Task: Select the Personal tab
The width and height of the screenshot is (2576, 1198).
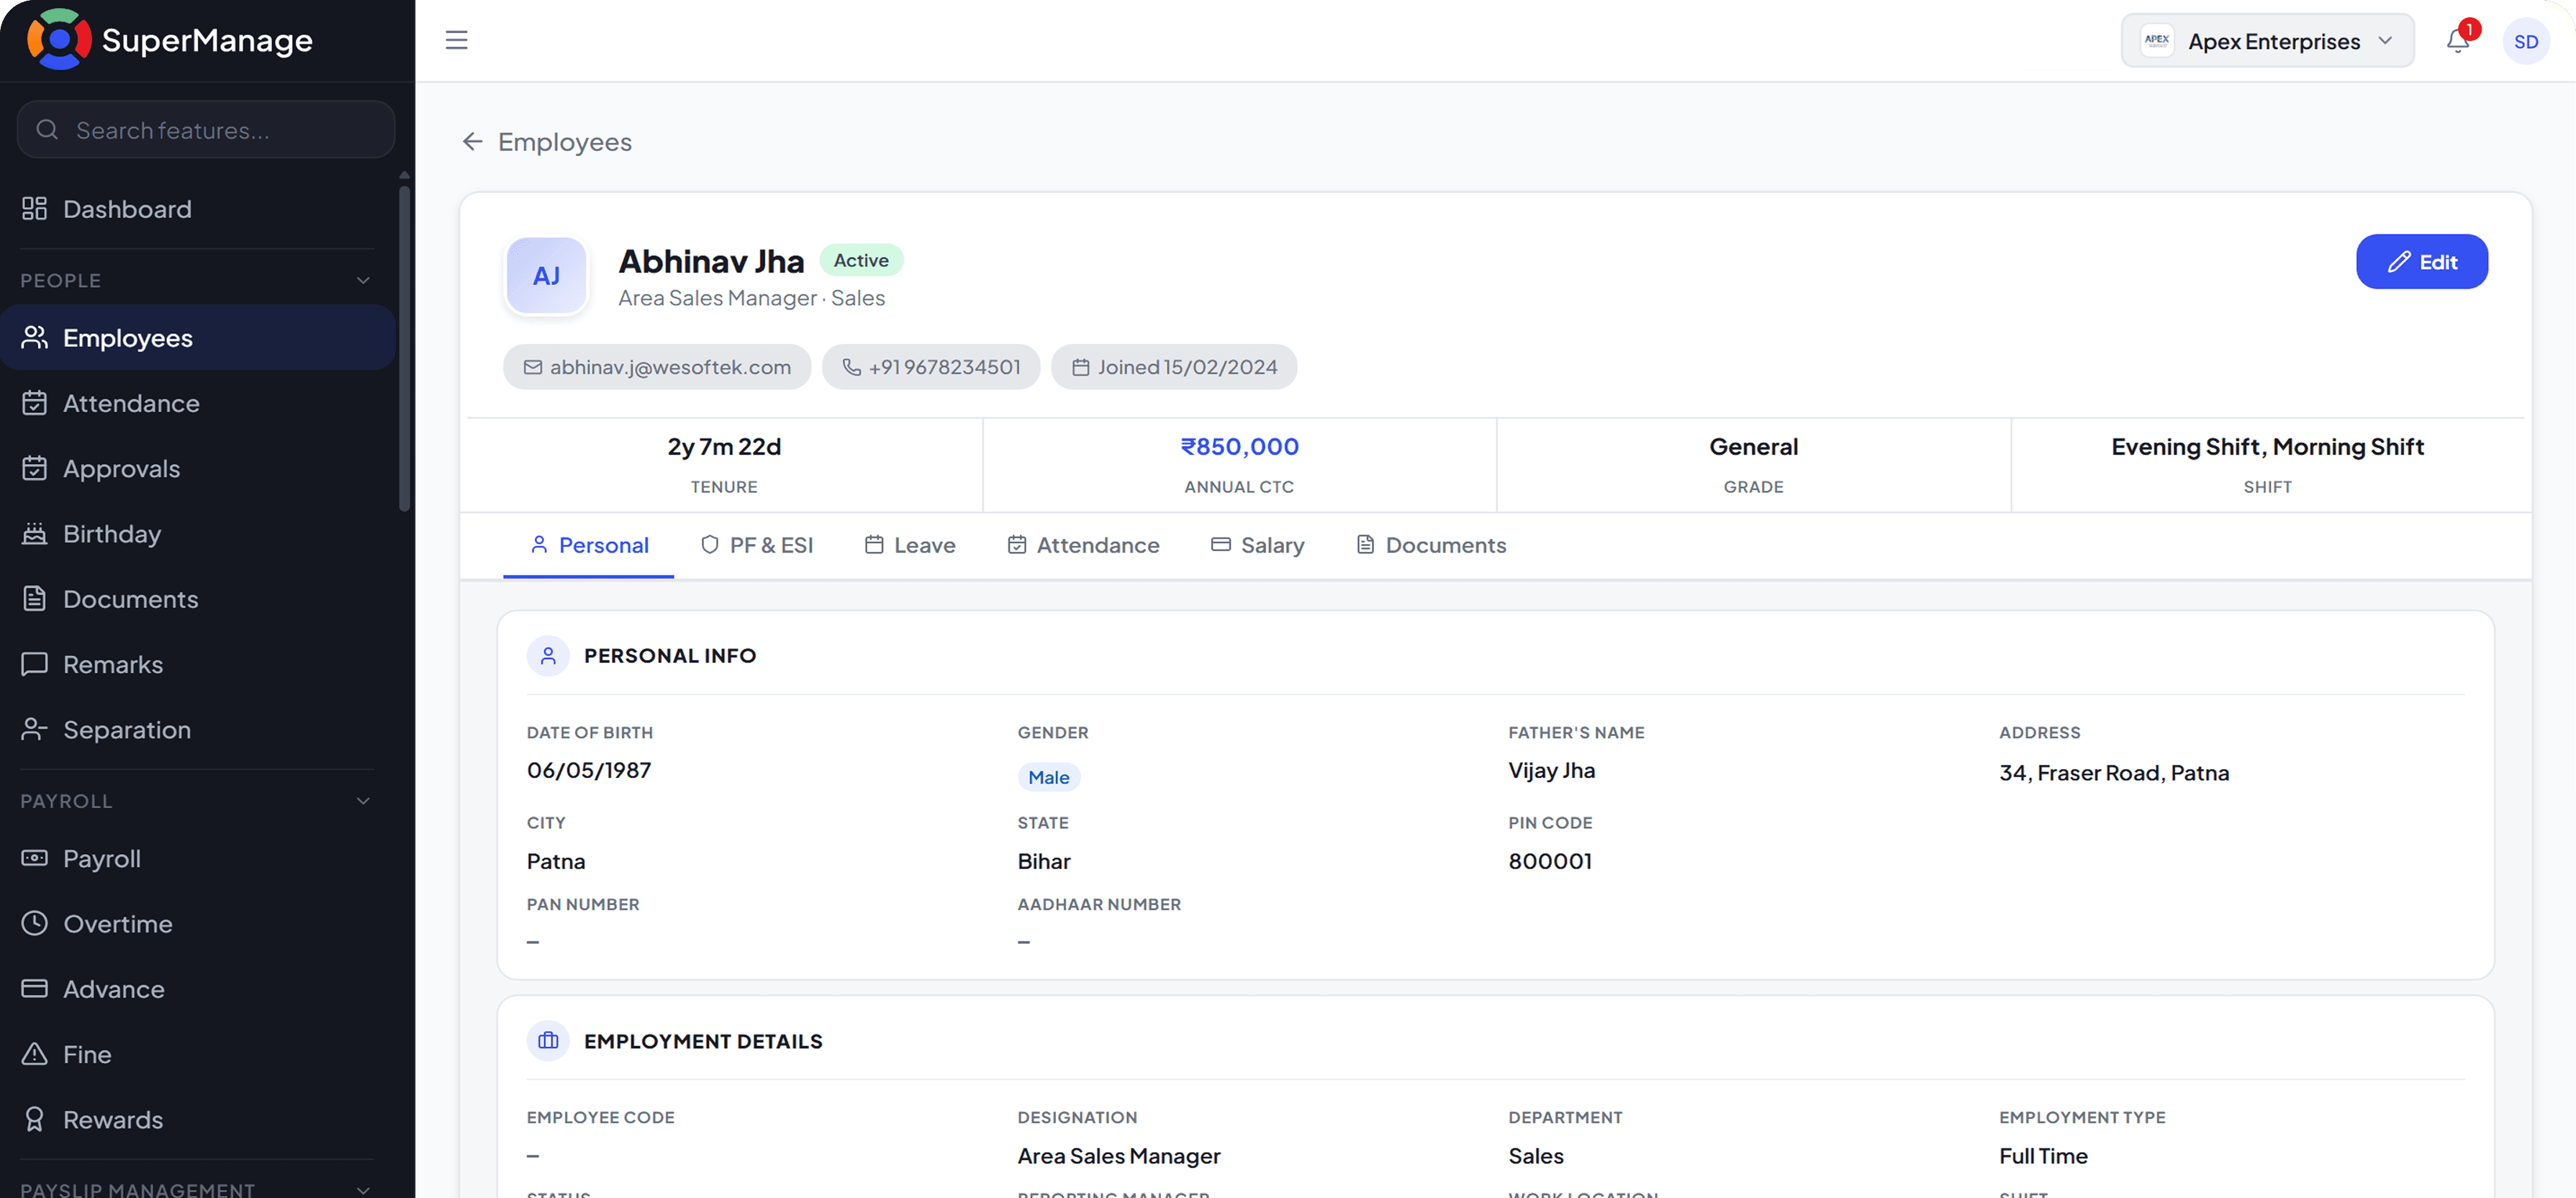Action: pyautogui.click(x=589, y=545)
